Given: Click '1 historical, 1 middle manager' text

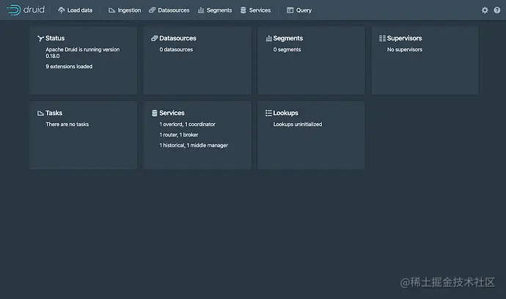Looking at the screenshot, I should (x=194, y=145).
